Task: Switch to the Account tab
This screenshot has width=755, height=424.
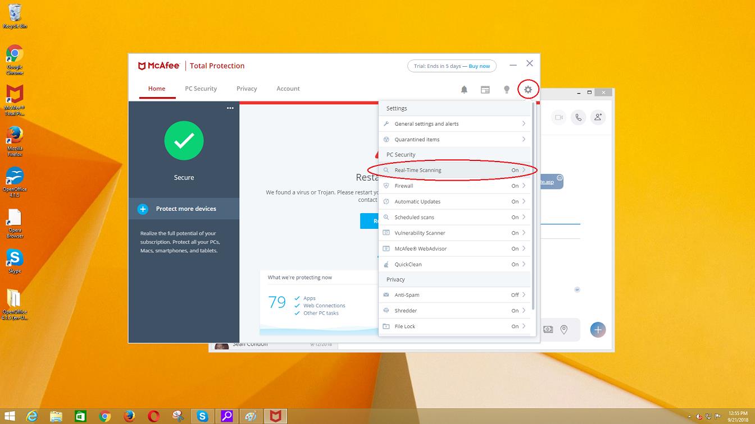Action: 288,89
